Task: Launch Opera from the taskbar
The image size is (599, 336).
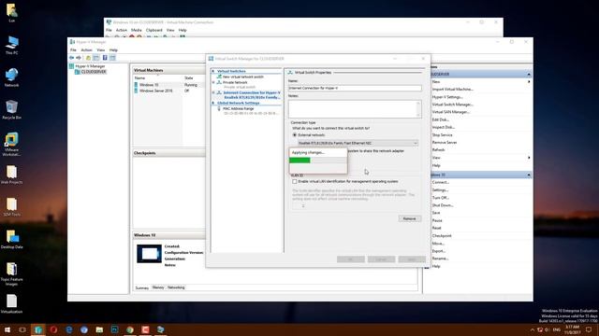Action: pos(53,329)
